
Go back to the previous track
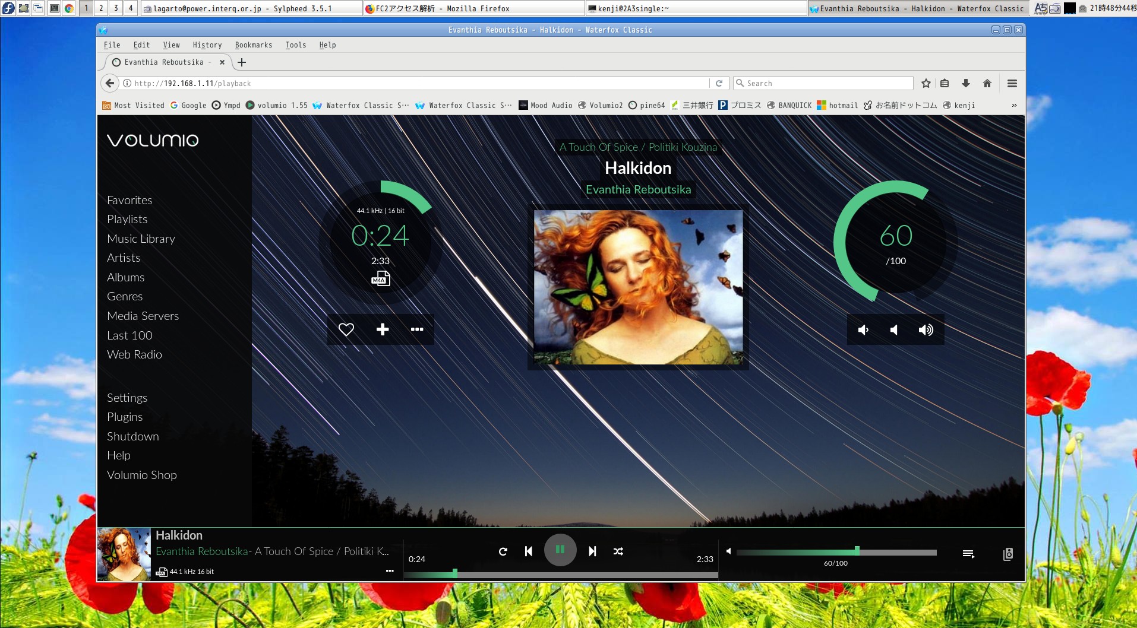[x=528, y=551]
